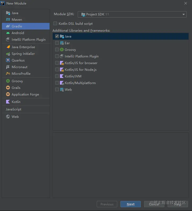Viewport: 192px width, 211px height.
Task: Check the Groovy framework checkbox
Action: pos(57,49)
